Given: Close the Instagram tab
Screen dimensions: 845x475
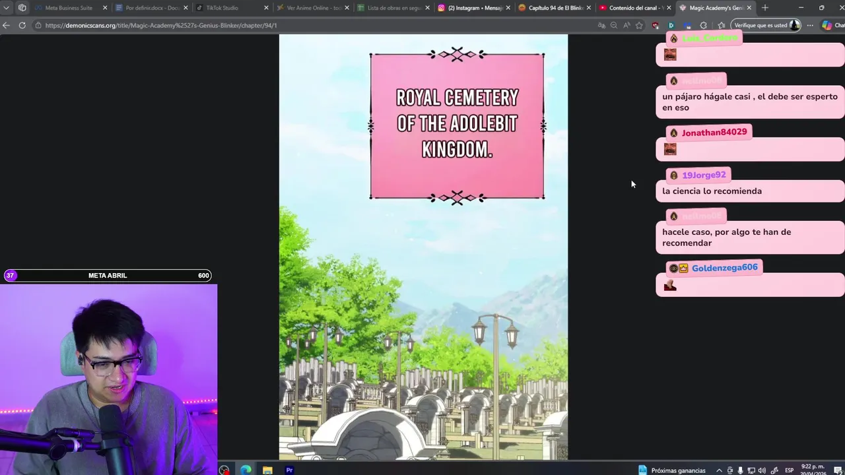Looking at the screenshot, I should [508, 8].
